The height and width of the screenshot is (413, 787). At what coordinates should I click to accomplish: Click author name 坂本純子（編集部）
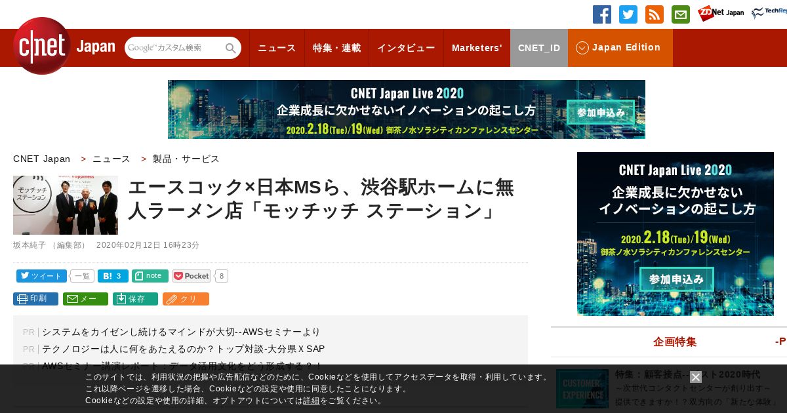point(50,245)
